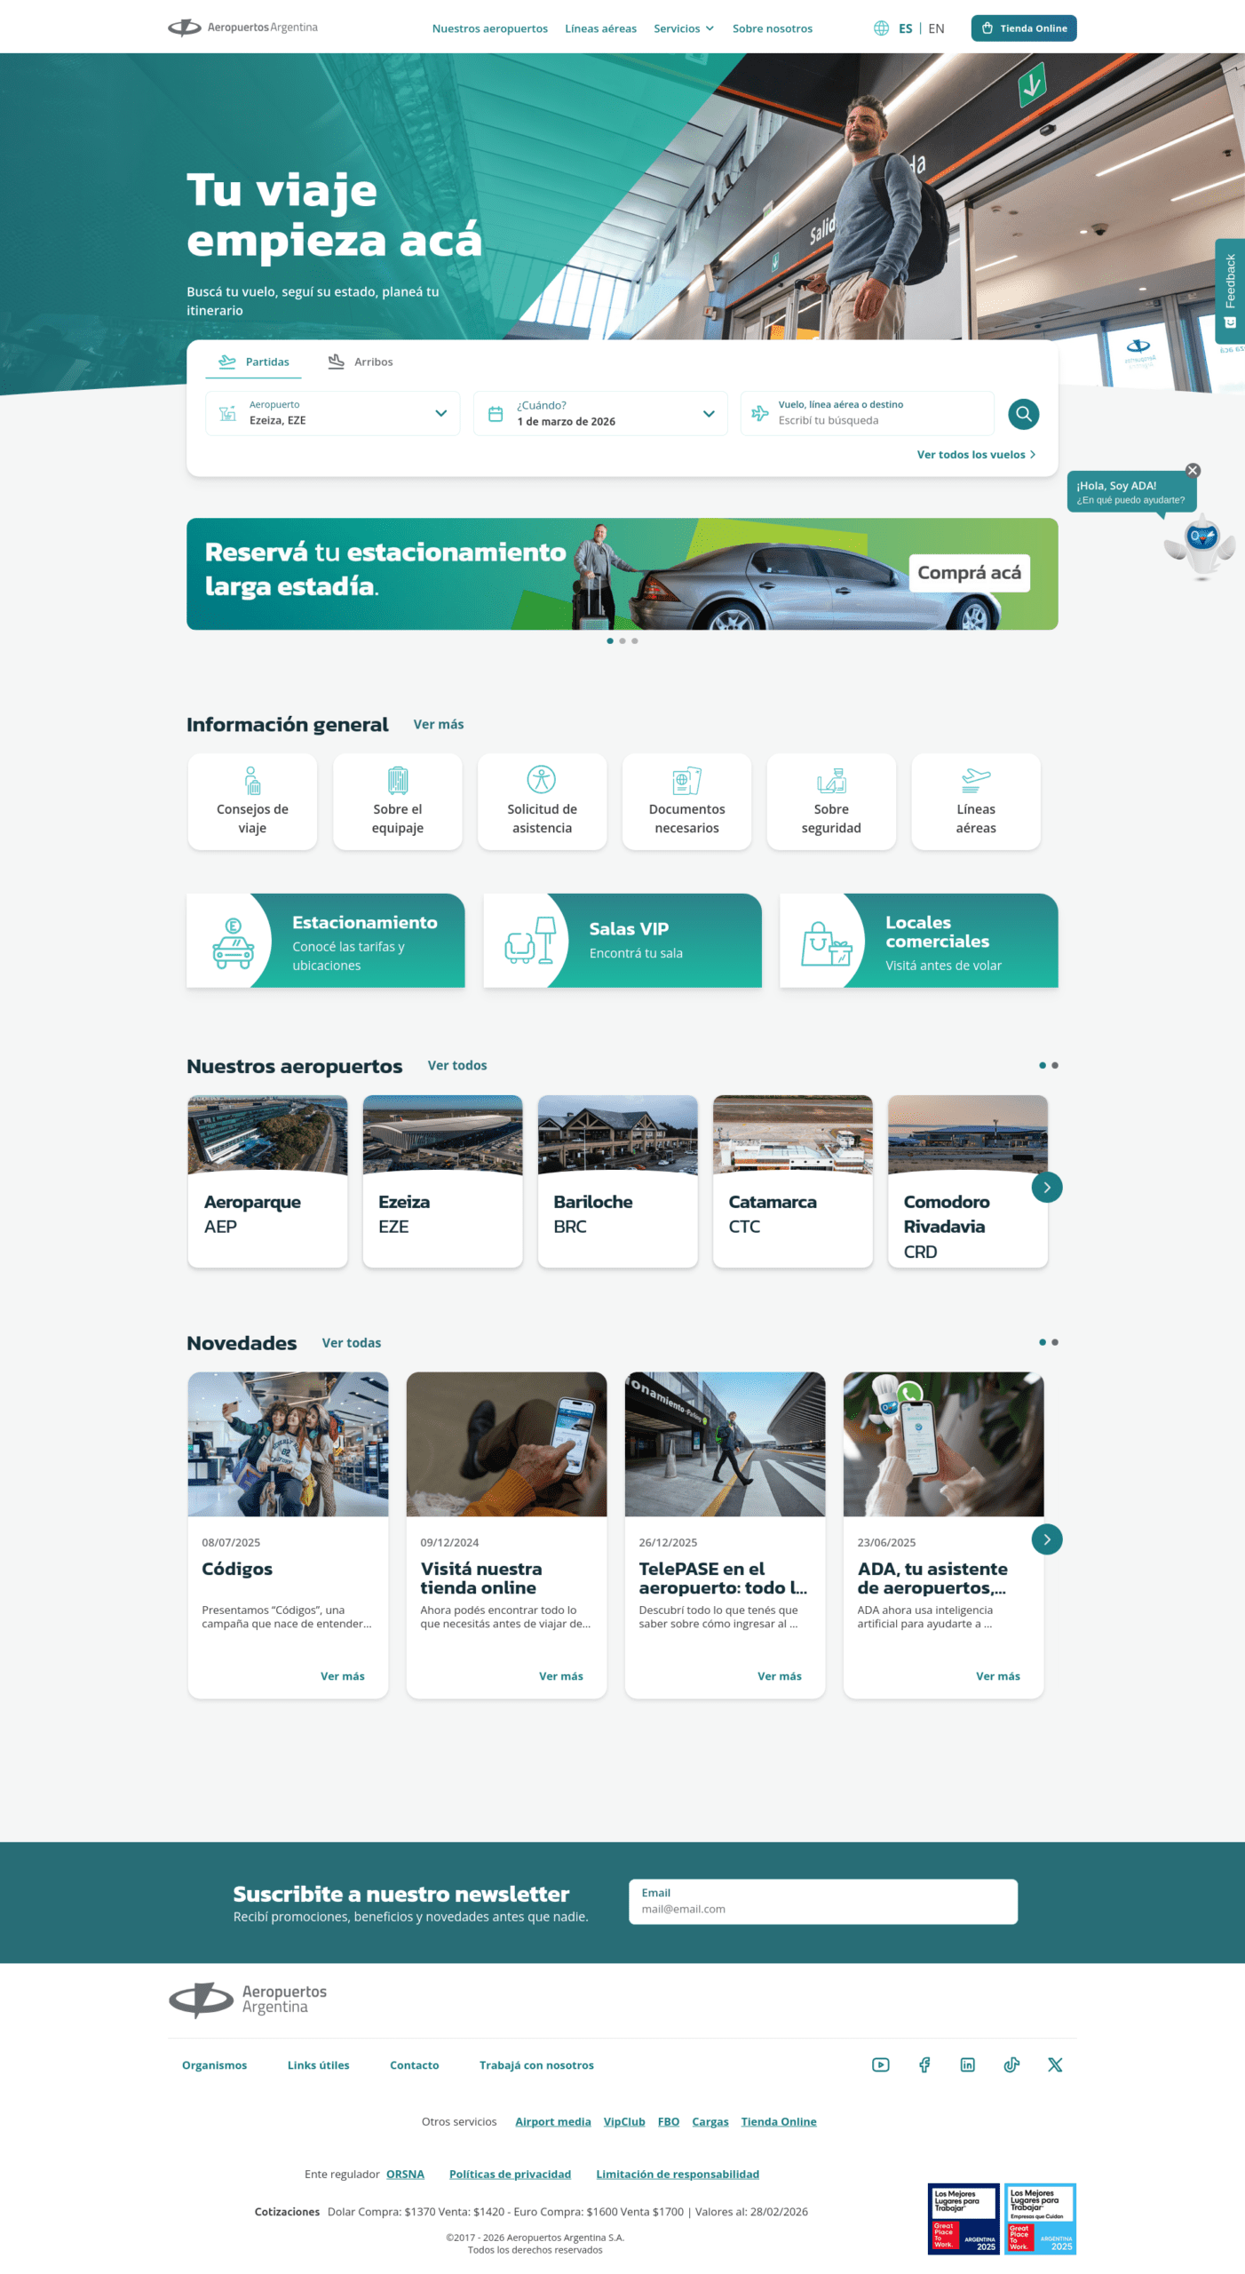This screenshot has width=1245, height=2274.
Task: Open the TikTok icon in footer
Action: [x=1011, y=2064]
